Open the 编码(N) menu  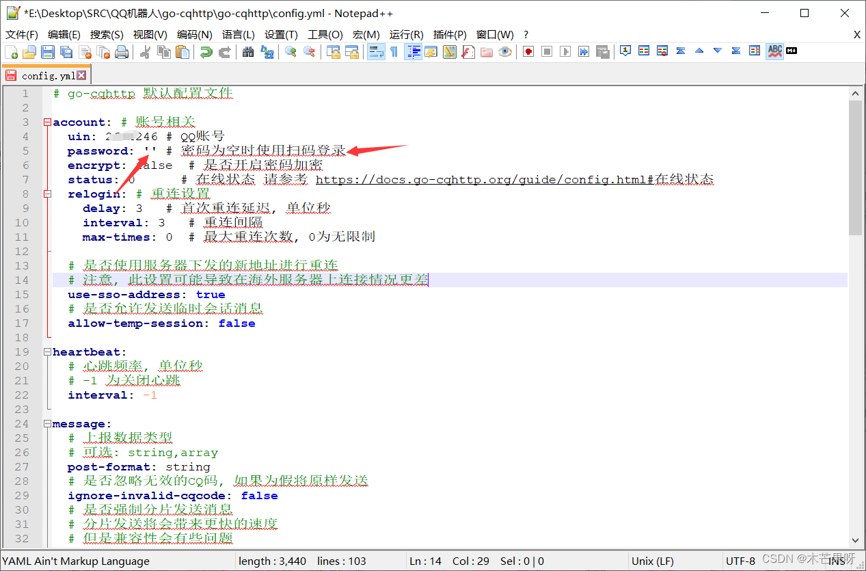tap(194, 34)
